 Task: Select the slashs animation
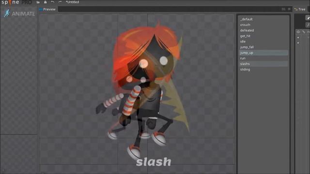[263, 64]
